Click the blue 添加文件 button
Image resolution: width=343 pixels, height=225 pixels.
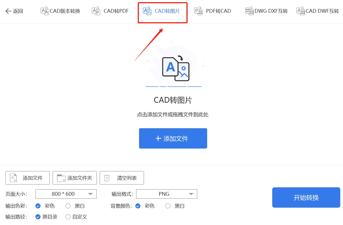click(173, 138)
